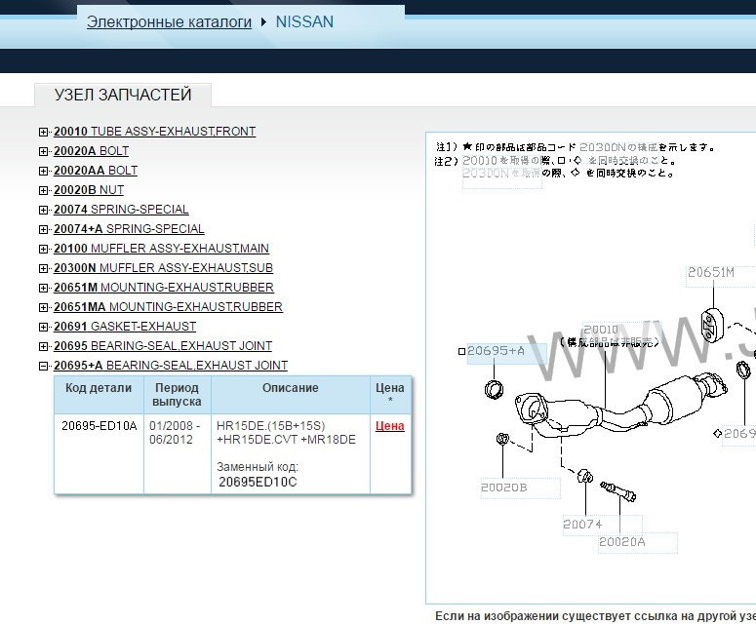756x625 pixels.
Task: Click the Цена * column header
Action: click(x=390, y=394)
